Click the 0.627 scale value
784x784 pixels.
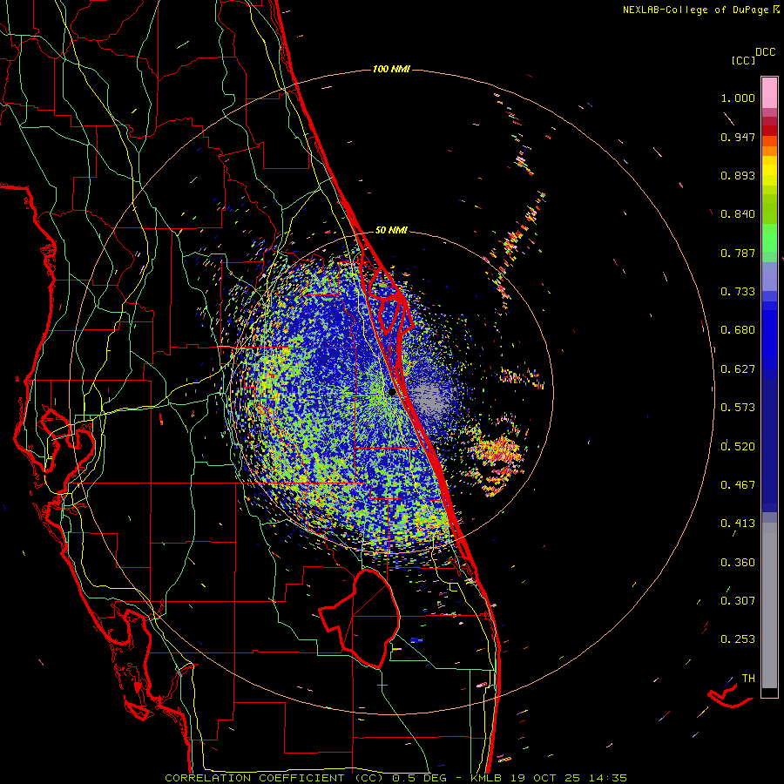[x=738, y=369]
